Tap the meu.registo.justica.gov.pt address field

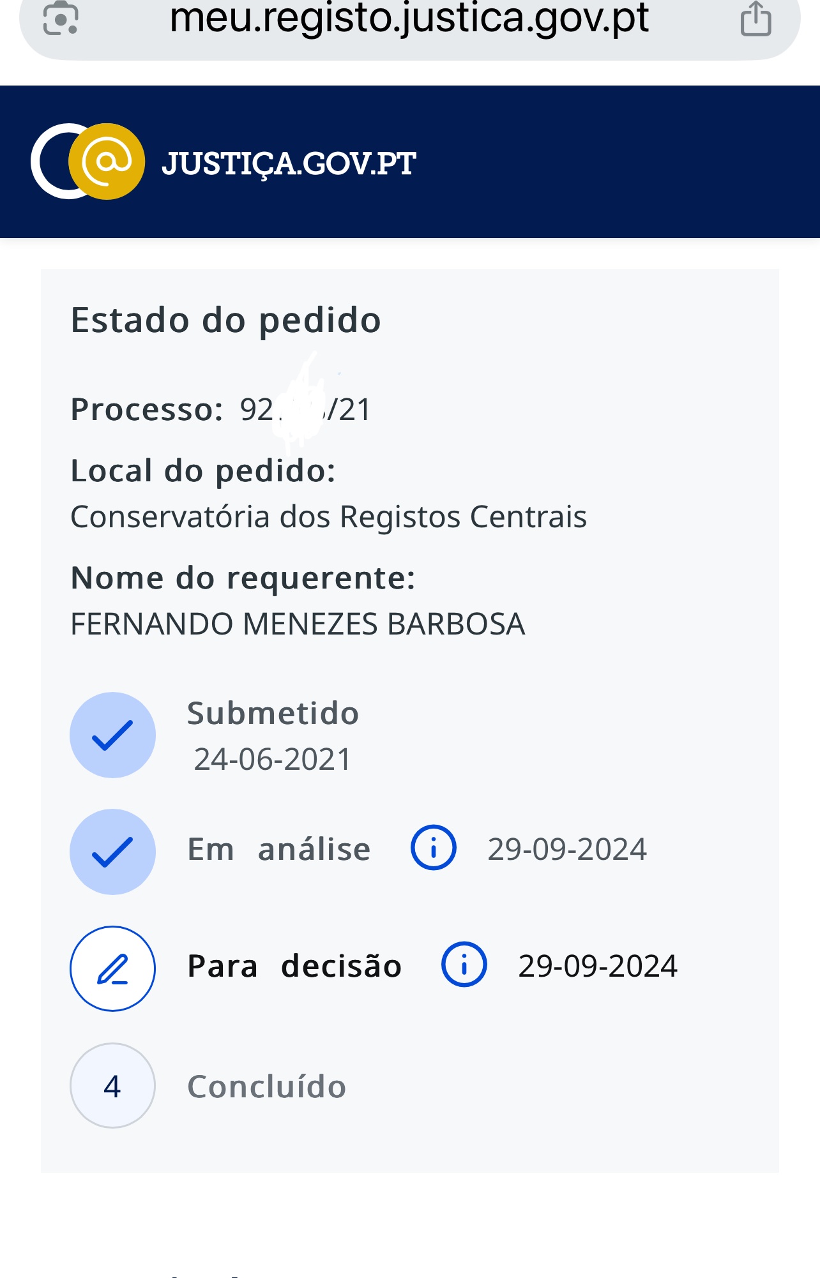coord(409,19)
